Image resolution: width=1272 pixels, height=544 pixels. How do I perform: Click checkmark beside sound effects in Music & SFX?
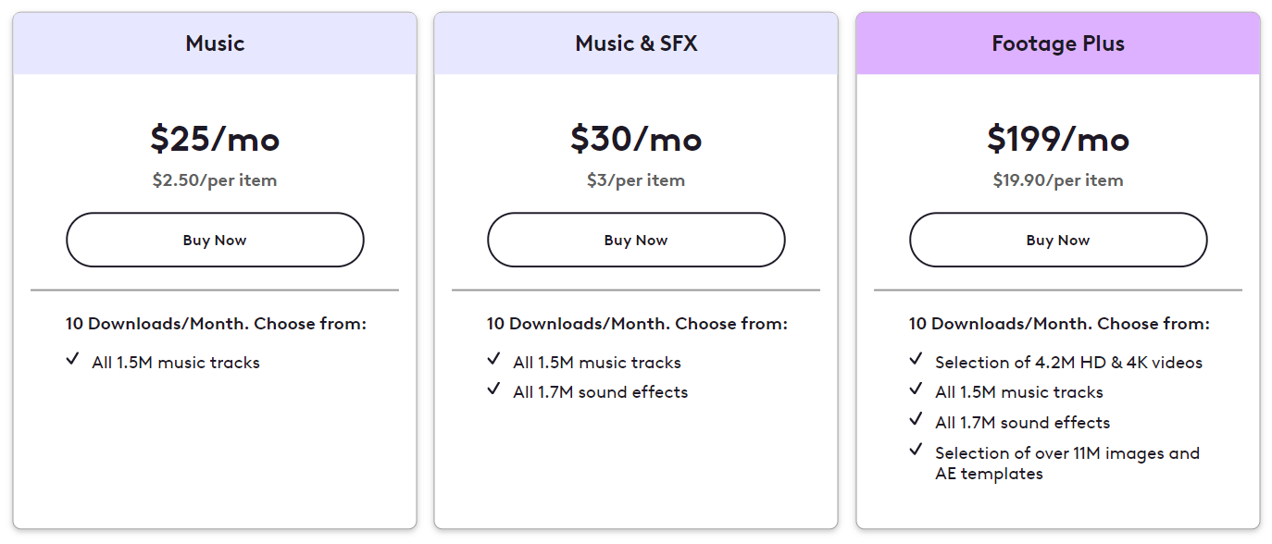coord(493,389)
